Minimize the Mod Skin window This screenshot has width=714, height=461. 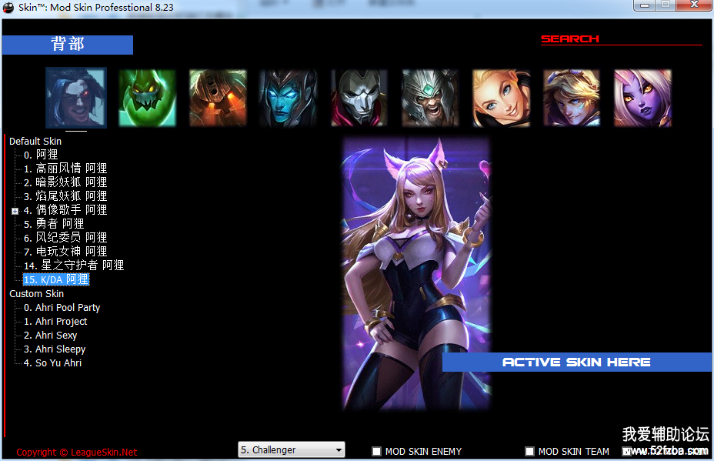pyautogui.click(x=644, y=5)
